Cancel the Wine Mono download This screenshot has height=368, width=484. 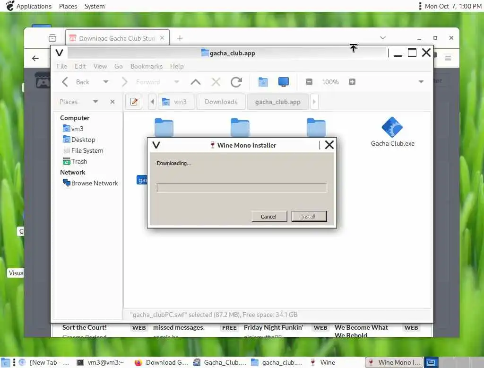point(269,217)
